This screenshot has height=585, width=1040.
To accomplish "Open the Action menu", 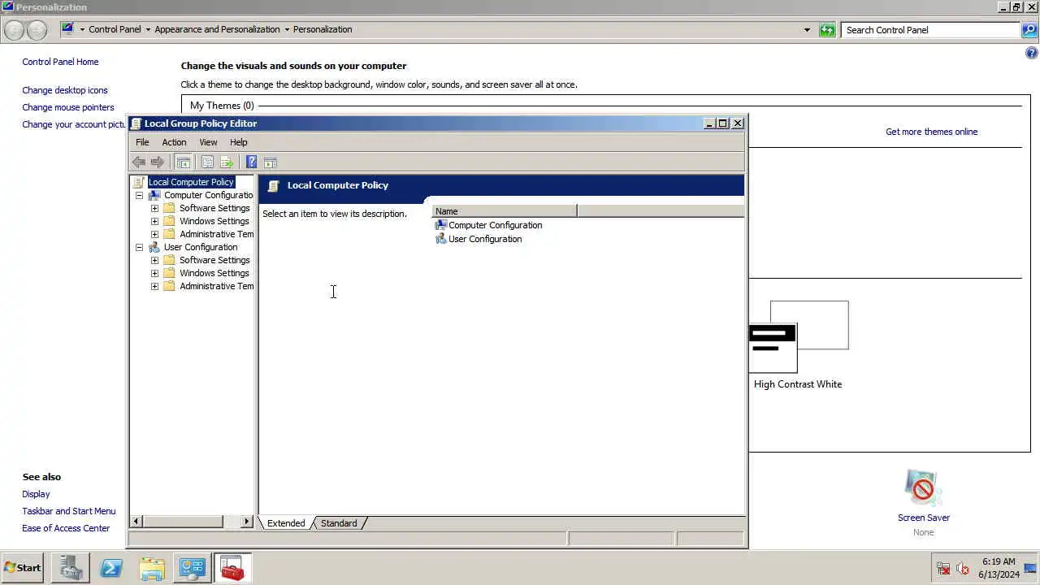I will point(174,142).
